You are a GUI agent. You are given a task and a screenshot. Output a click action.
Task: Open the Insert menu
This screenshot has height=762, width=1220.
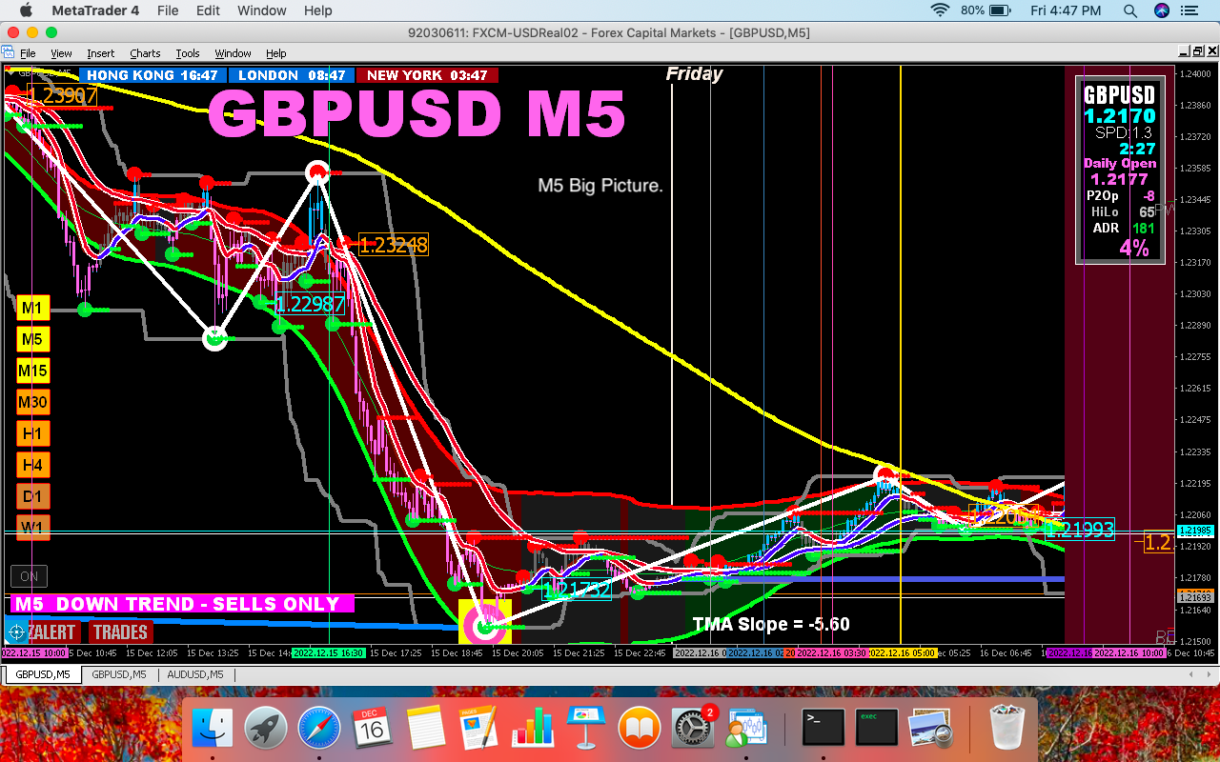[x=100, y=53]
